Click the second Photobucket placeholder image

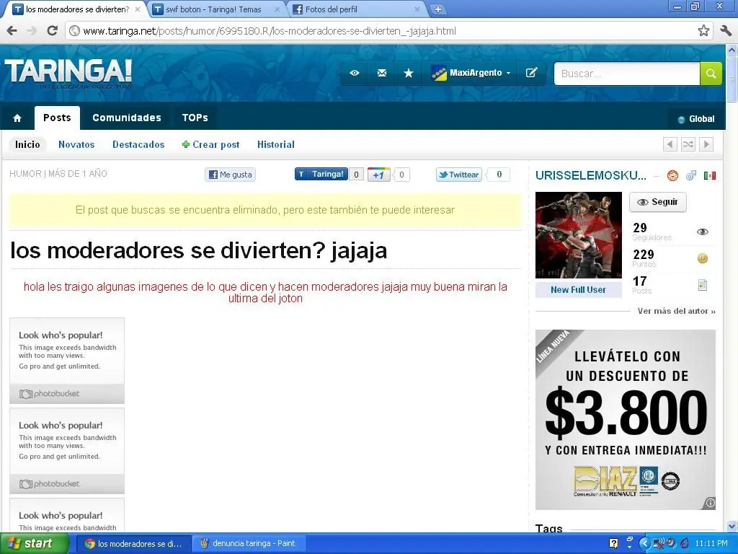[67, 451]
